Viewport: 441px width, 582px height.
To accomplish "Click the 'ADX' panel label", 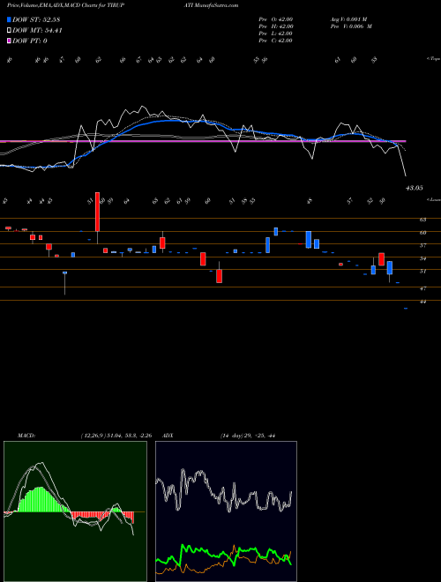I will pos(168,436).
